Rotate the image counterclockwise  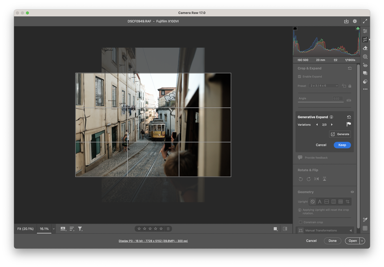300,179
